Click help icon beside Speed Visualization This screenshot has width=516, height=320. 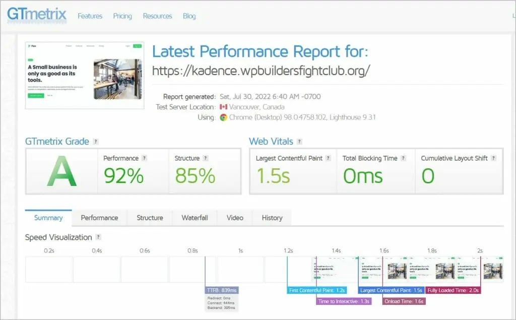98,237
